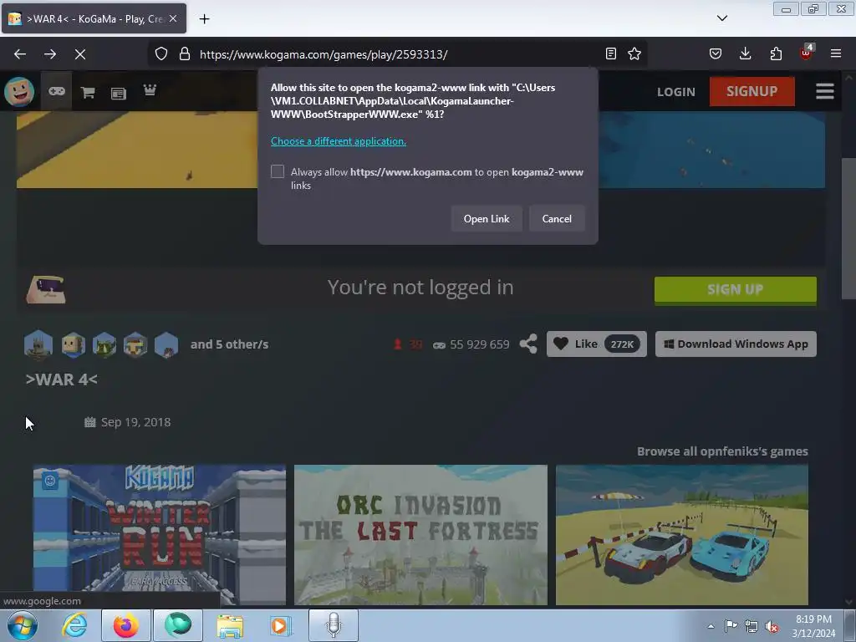Click the muted volume tray icon
The image size is (856, 642).
[x=772, y=626]
